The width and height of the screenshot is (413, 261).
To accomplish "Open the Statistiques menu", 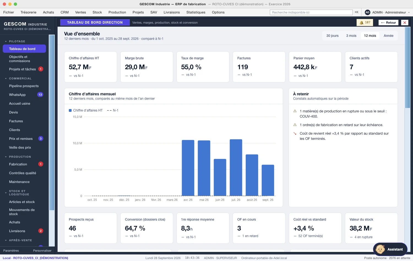I will coord(196,12).
